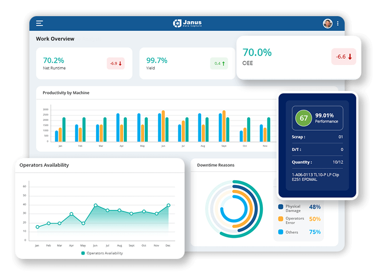Image resolution: width=376 pixels, height=277 pixels.
Task: Expand the Productivity by Machine panel header
Action: tap(66, 93)
